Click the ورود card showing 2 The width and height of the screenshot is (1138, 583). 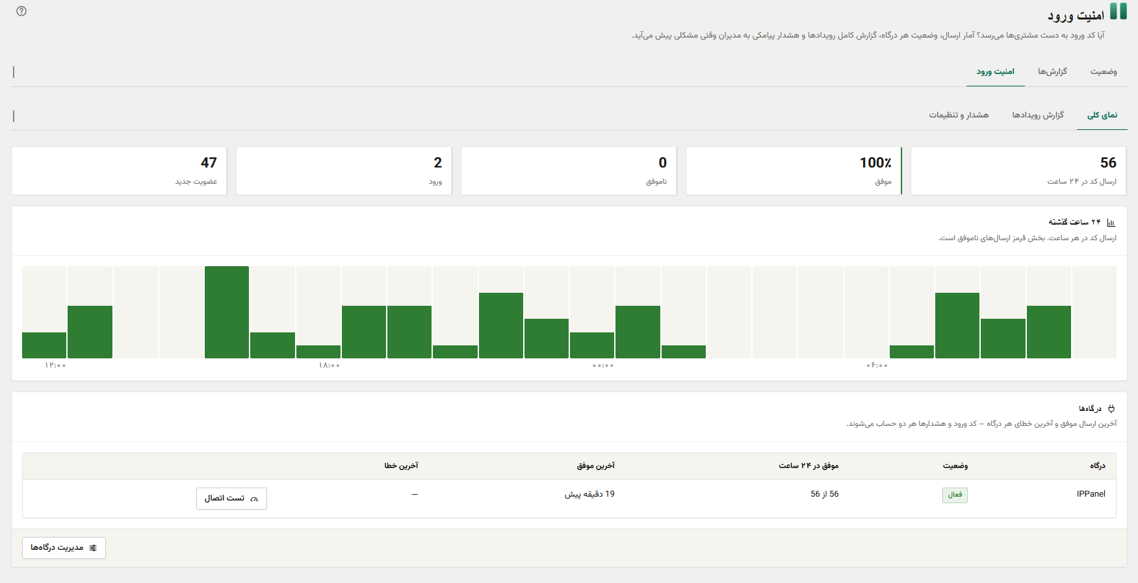(x=344, y=171)
